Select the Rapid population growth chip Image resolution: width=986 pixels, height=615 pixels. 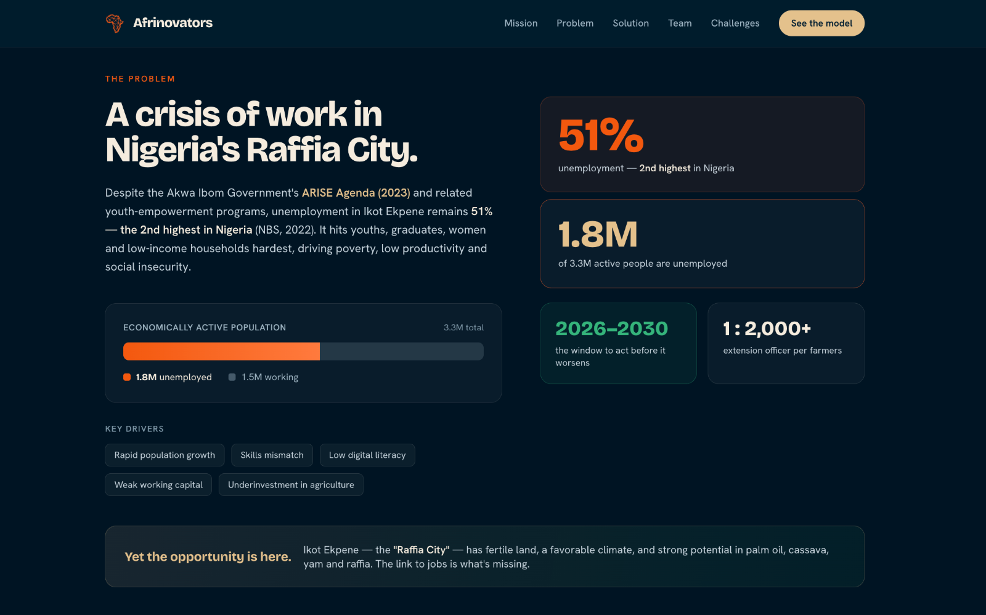coord(165,455)
